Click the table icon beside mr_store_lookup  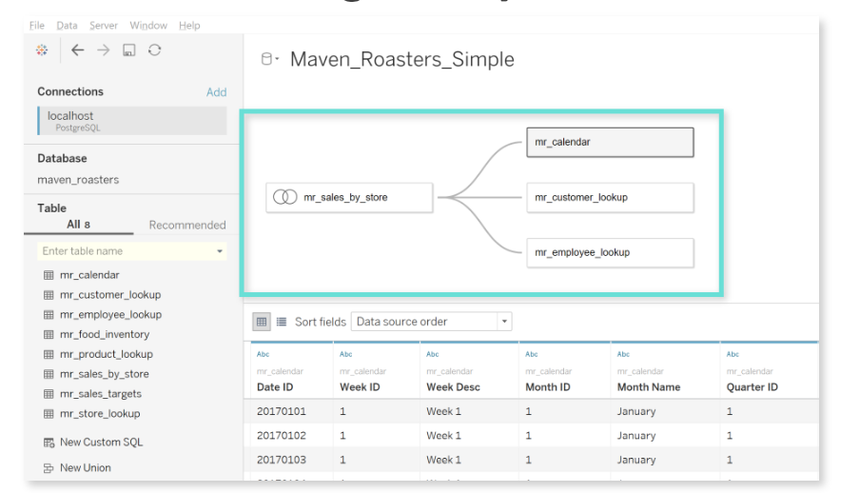pyautogui.click(x=49, y=413)
